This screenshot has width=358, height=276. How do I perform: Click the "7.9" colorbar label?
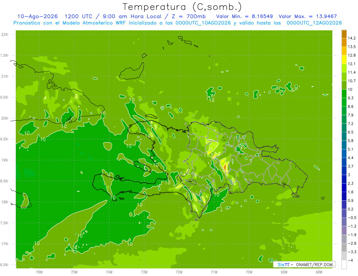pos(351,115)
